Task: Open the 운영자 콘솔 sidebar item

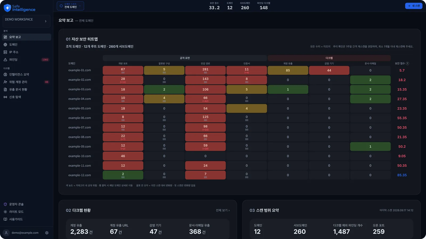Action: coord(27,204)
